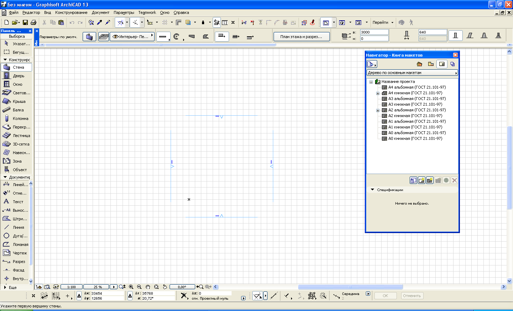
Task: Select the Zone (Зона) tool
Action: [16, 161]
